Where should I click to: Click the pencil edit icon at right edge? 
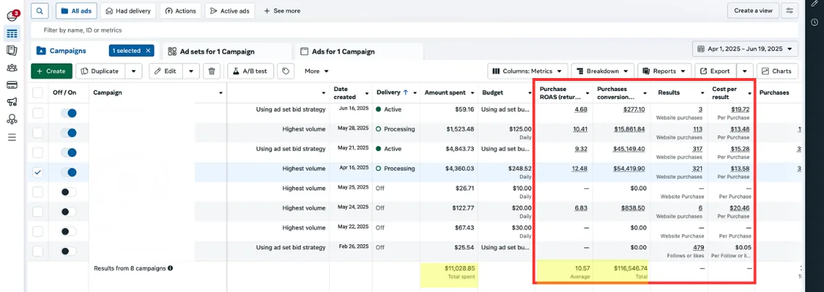click(x=815, y=4)
